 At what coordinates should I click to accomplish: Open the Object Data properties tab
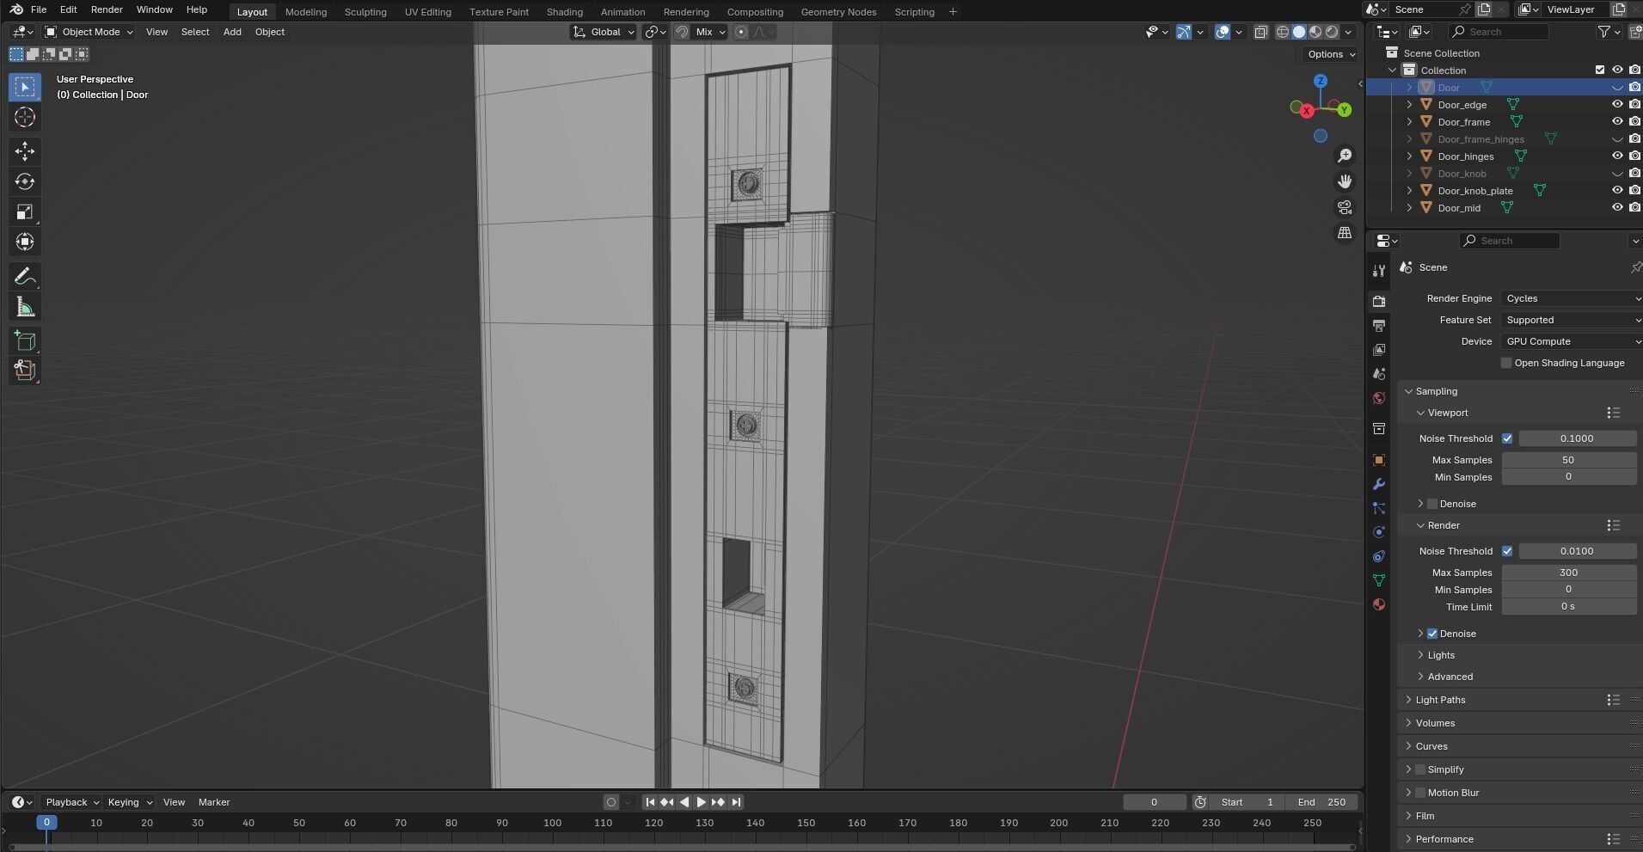1379,580
